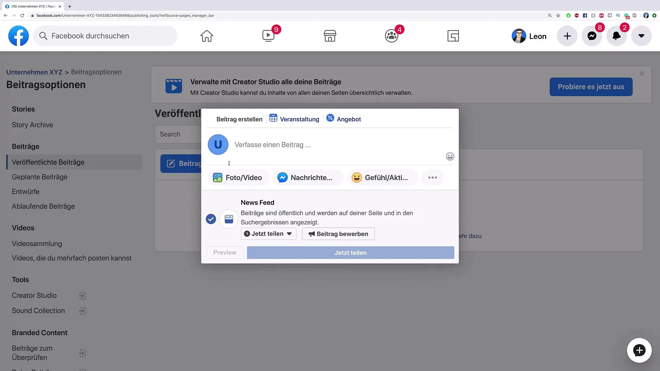Open Videos, die du mehrfach posten kannst
Screen dimensions: 660x371
pos(71,258)
